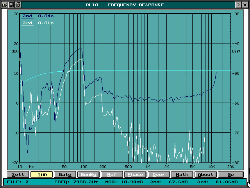Click the Dist right axis label

pyautogui.click(x=236, y=51)
